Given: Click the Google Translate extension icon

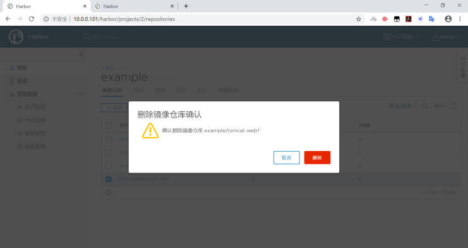Looking at the screenshot, I should [x=431, y=19].
